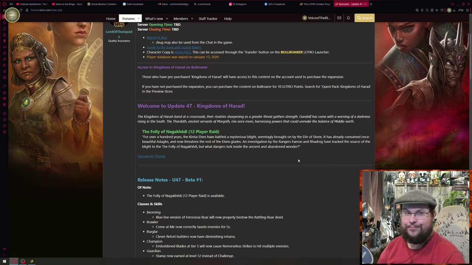Open the workspaces icon beside the tabs
472x265 pixels.
click(11, 4)
